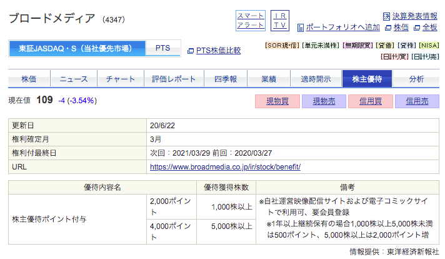Click the NISA tag
This screenshot has width=445, height=259.
pos(429,46)
